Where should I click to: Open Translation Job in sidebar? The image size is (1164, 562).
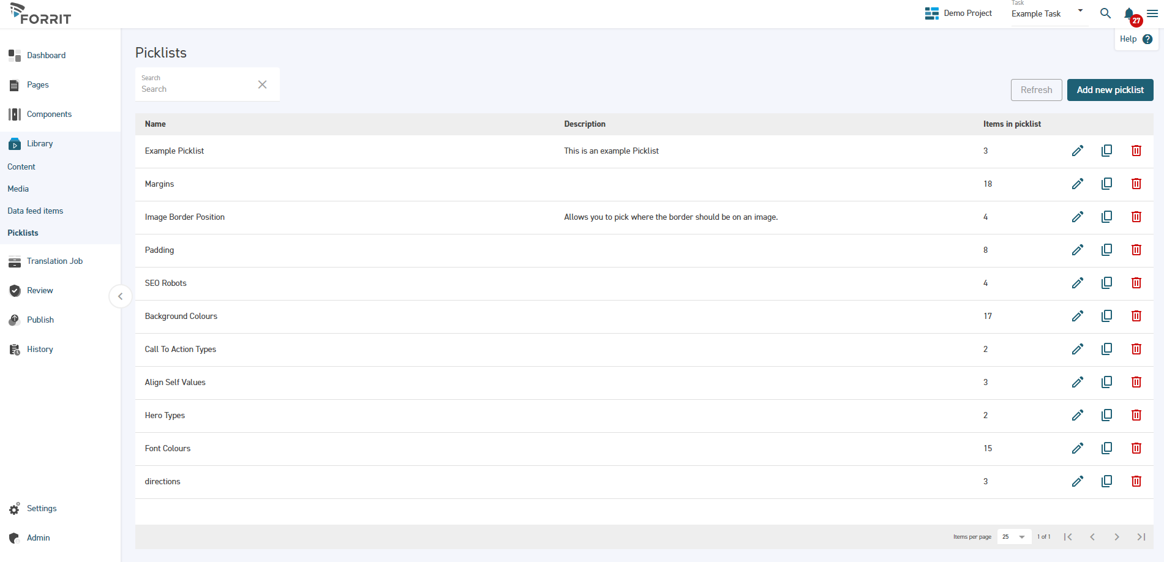click(54, 261)
